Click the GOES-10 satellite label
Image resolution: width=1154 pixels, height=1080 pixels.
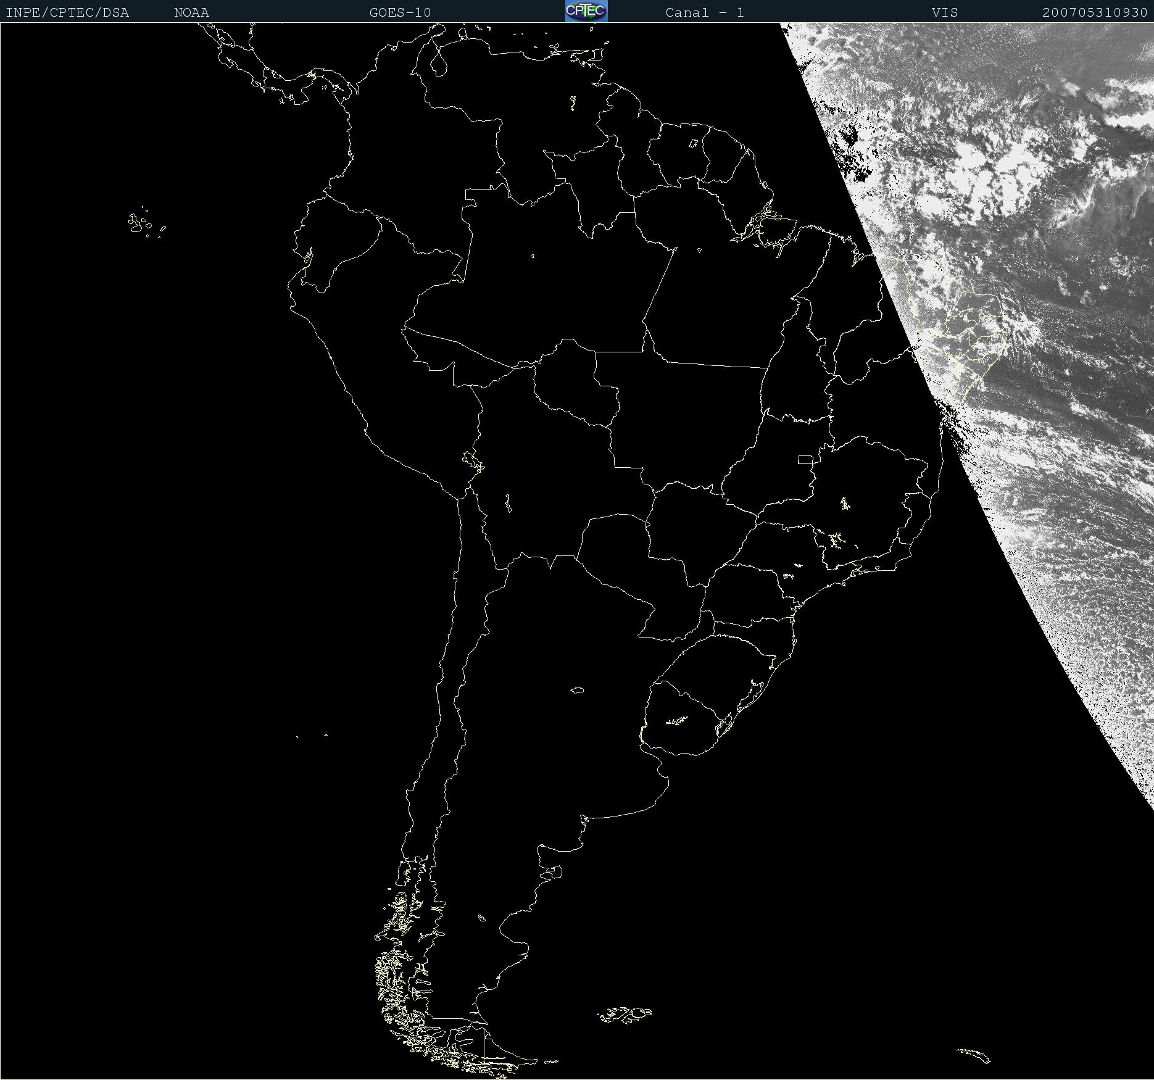(x=401, y=12)
